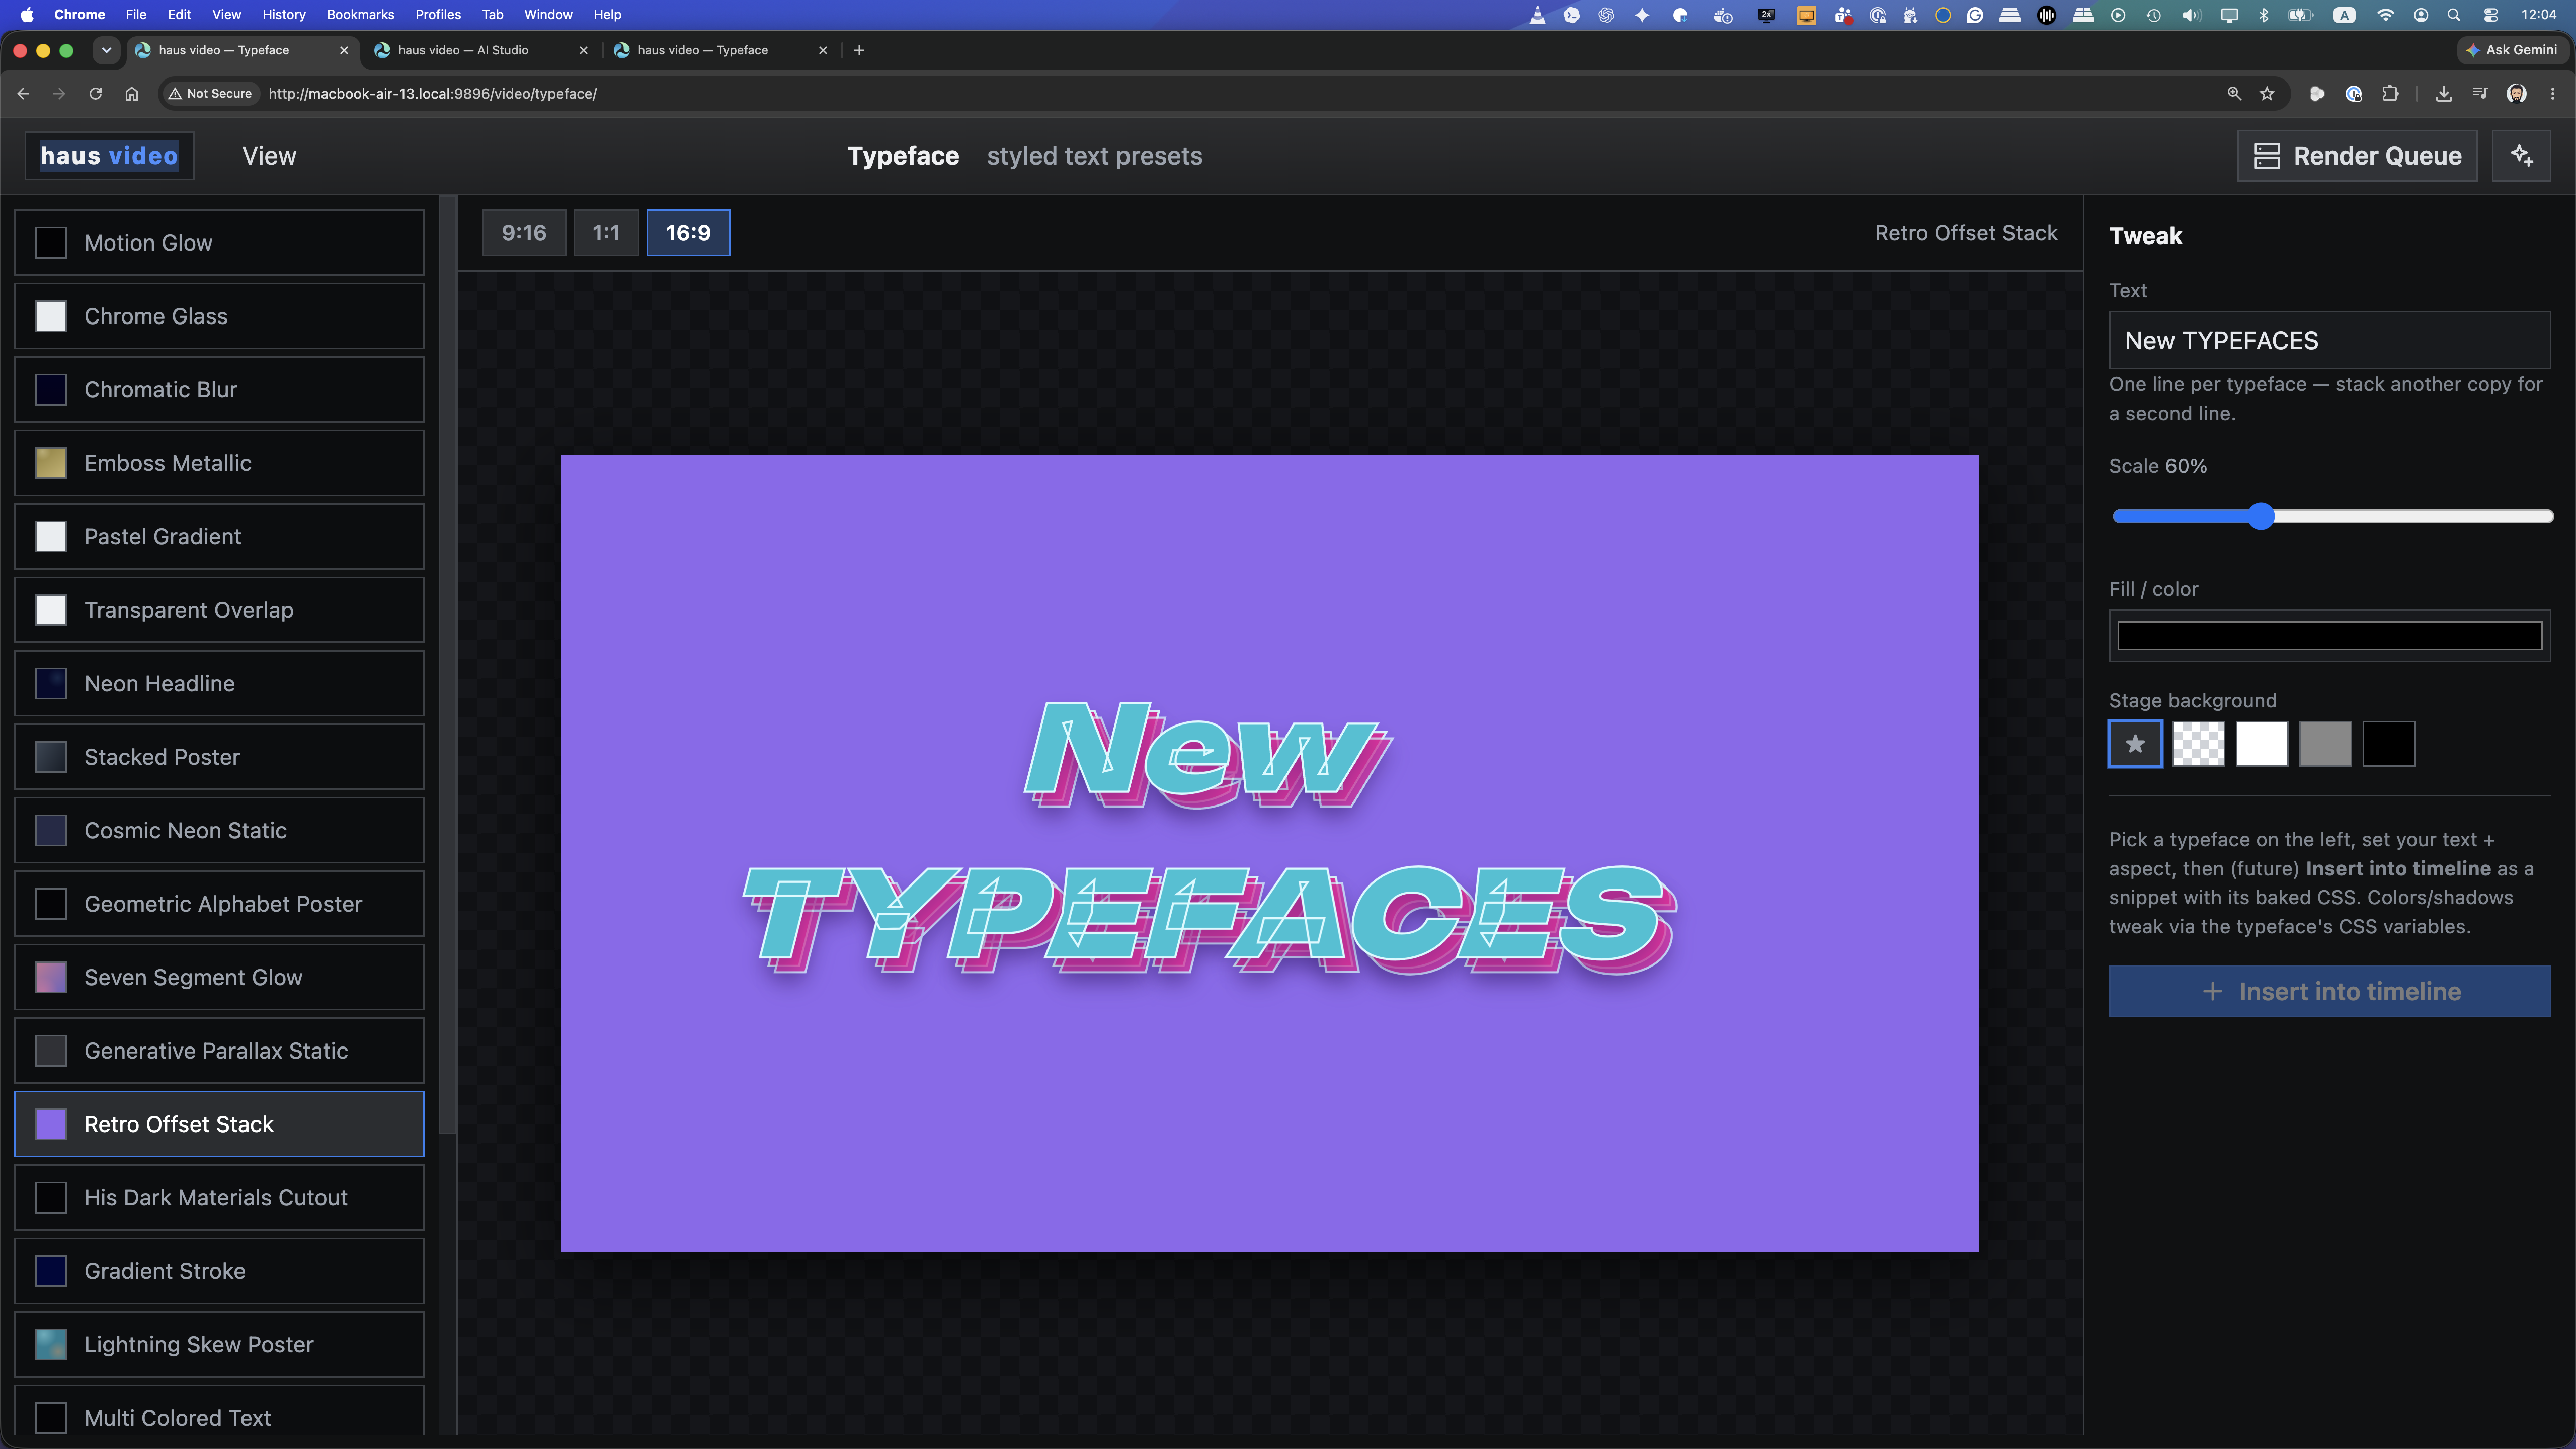Image resolution: width=2576 pixels, height=1449 pixels.
Task: Open the Chrome downloads icon
Action: 2444,94
